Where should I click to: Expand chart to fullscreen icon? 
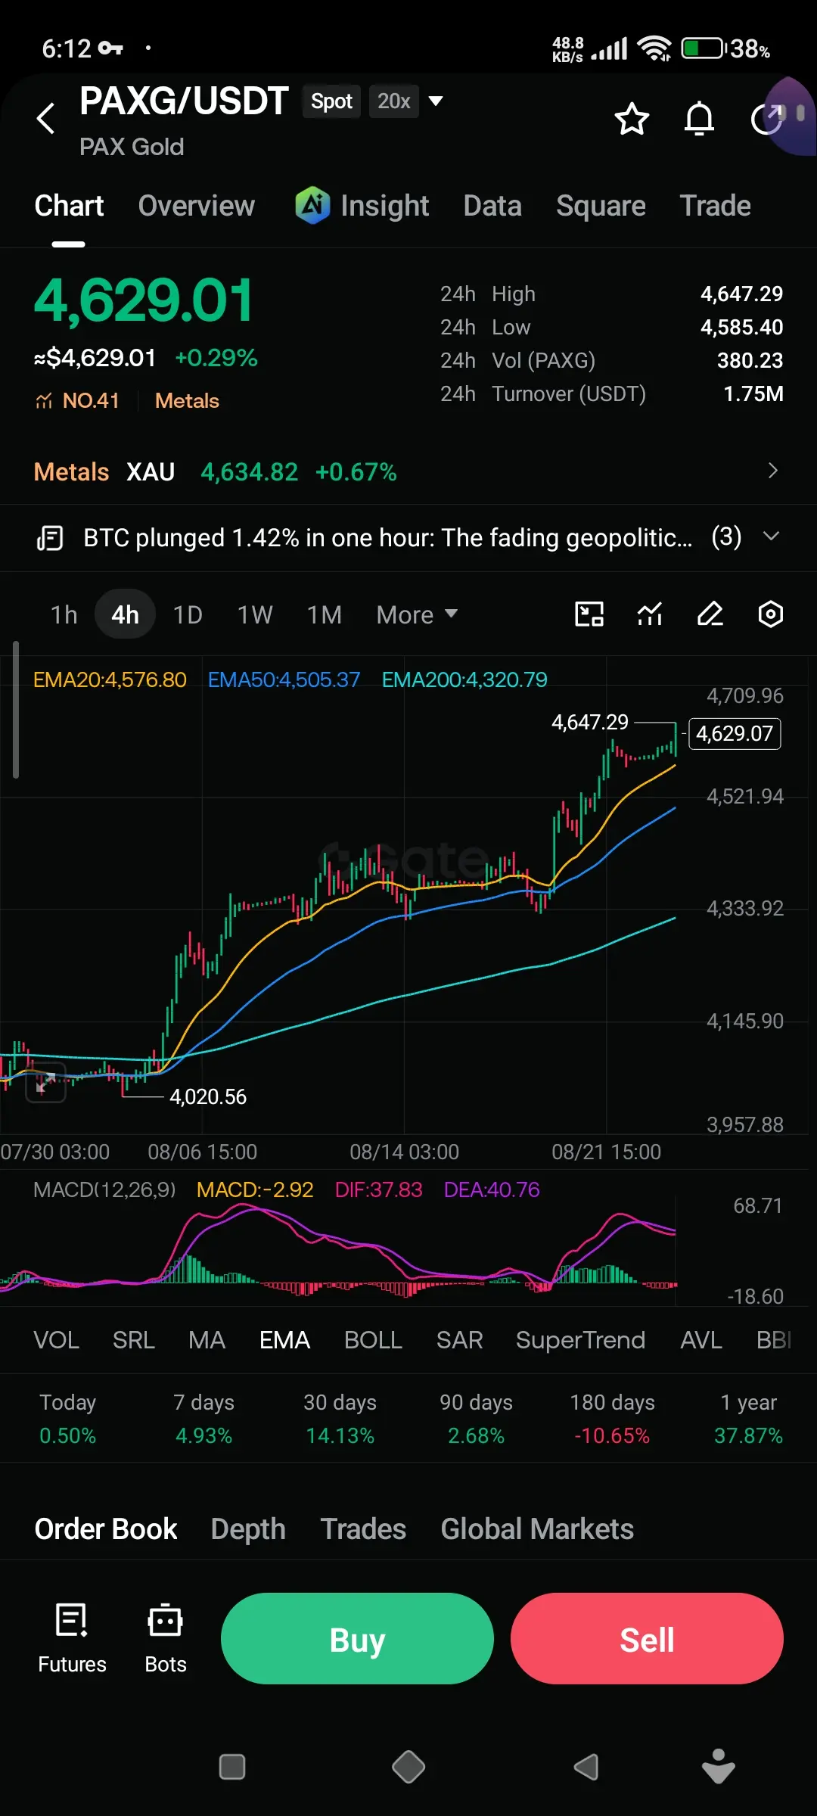pos(46,1083)
